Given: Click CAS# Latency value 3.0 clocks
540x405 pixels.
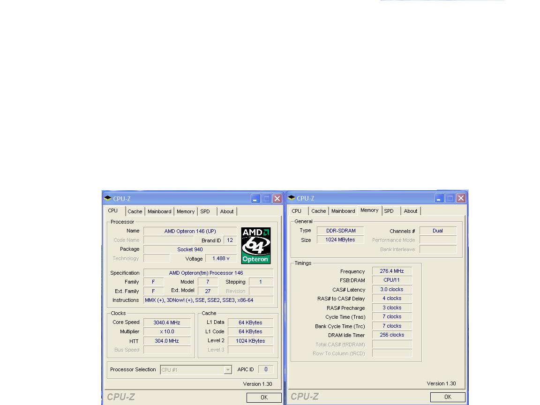Looking at the screenshot, I should point(392,289).
